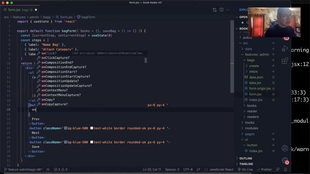This screenshot has height=174, width=310.
Task: Click text-white color swatch on Next button line
Action: click(92, 128)
